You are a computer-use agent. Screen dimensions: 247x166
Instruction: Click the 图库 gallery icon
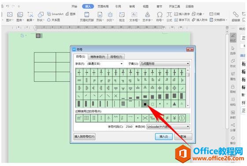click(20, 16)
